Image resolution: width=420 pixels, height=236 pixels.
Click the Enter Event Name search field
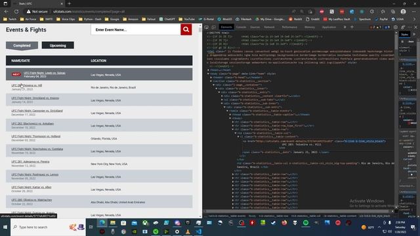136,29
